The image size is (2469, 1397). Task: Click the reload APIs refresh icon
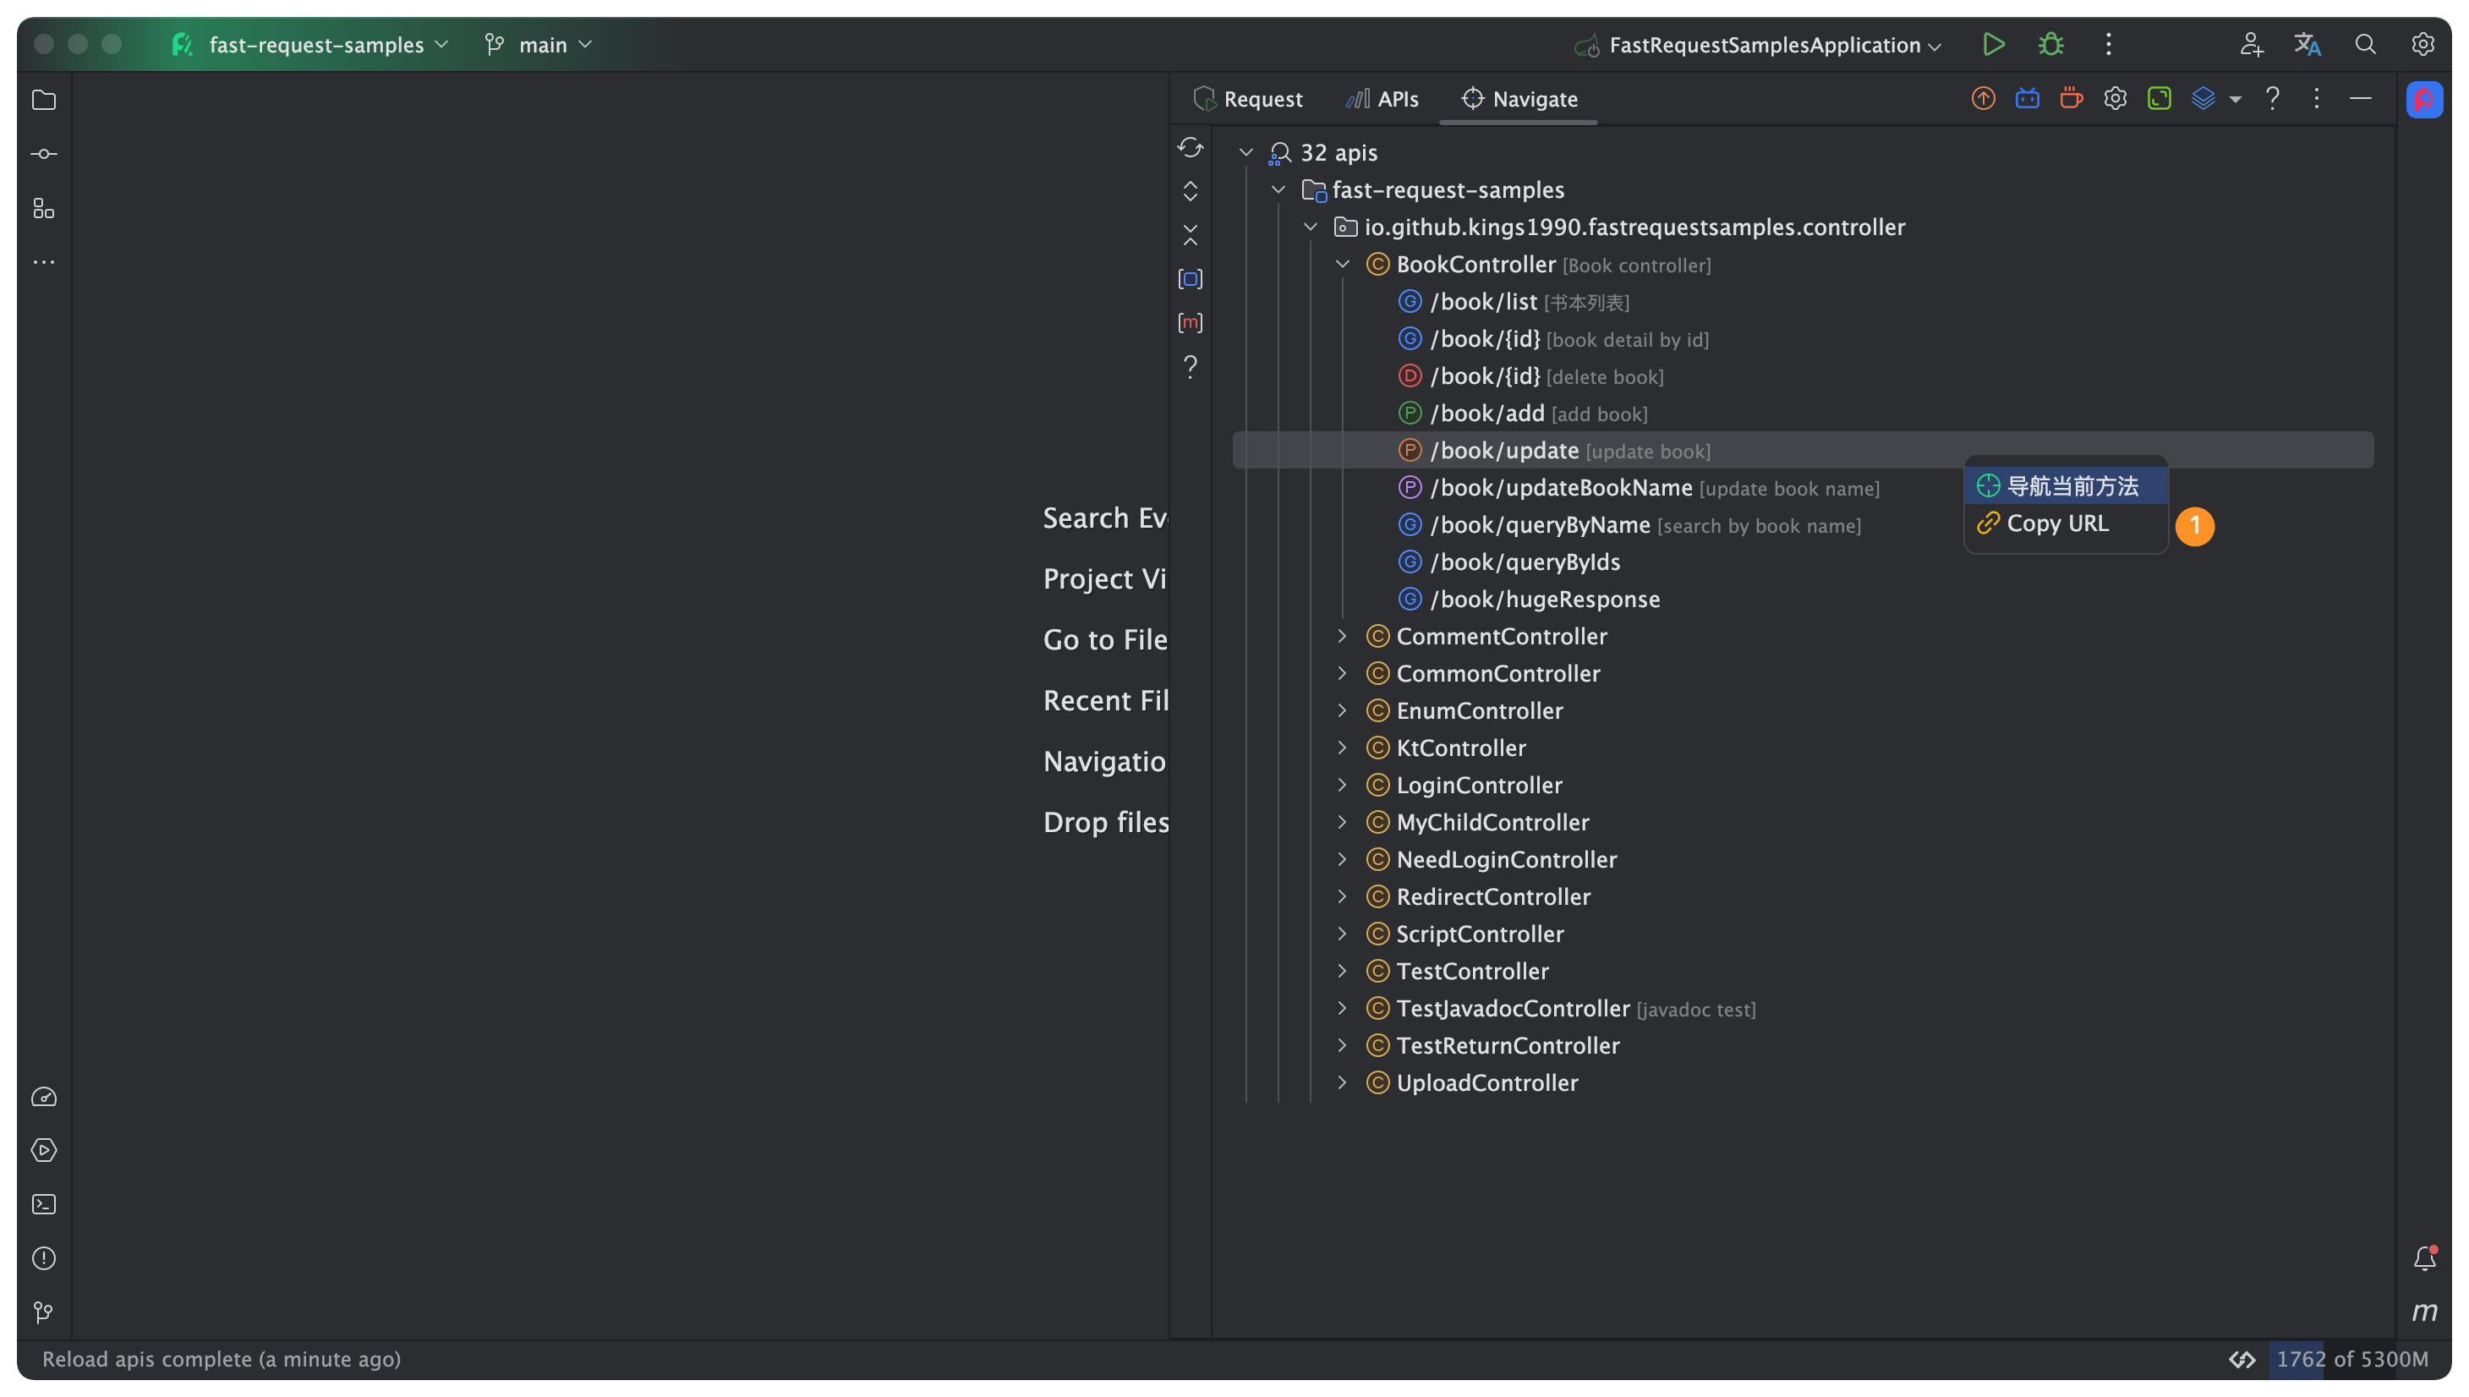tap(1191, 148)
